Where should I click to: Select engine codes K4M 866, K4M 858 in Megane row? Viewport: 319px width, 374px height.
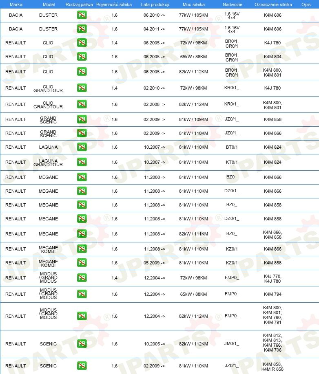point(272,235)
